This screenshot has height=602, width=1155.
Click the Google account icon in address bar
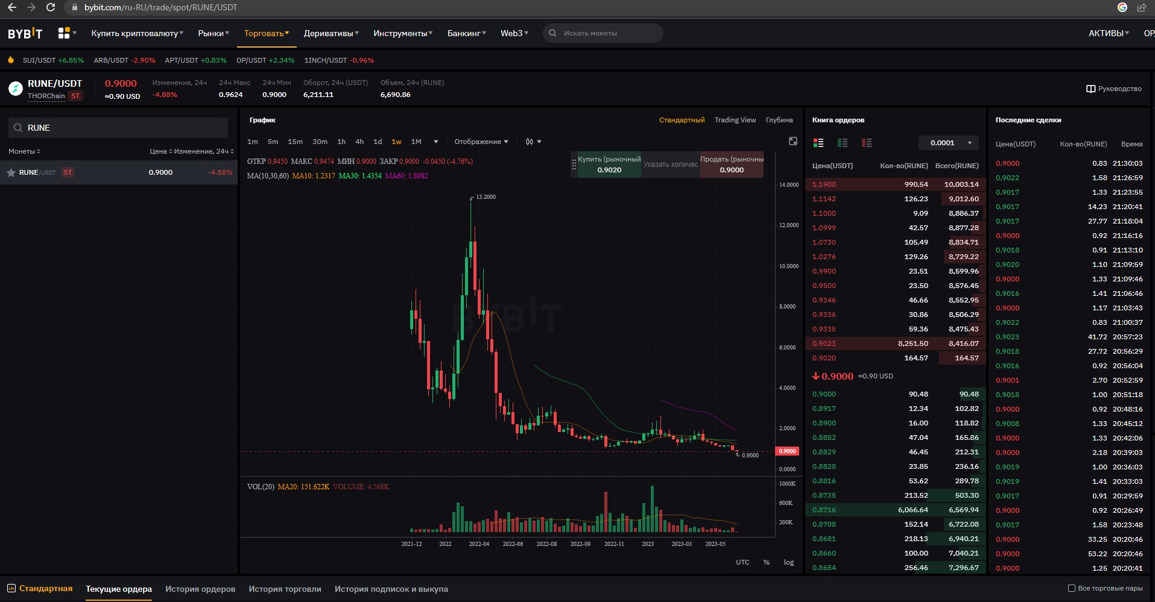[x=1122, y=7]
